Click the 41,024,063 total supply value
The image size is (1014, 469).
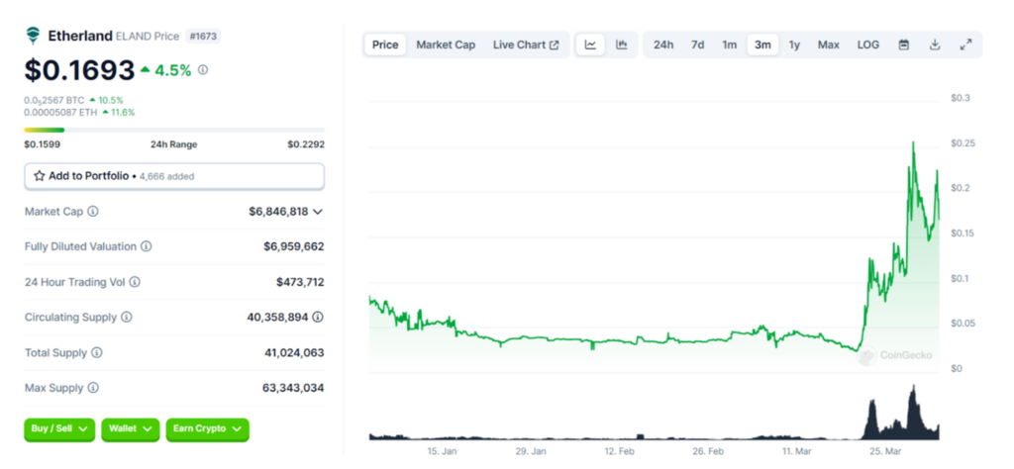[x=294, y=352]
